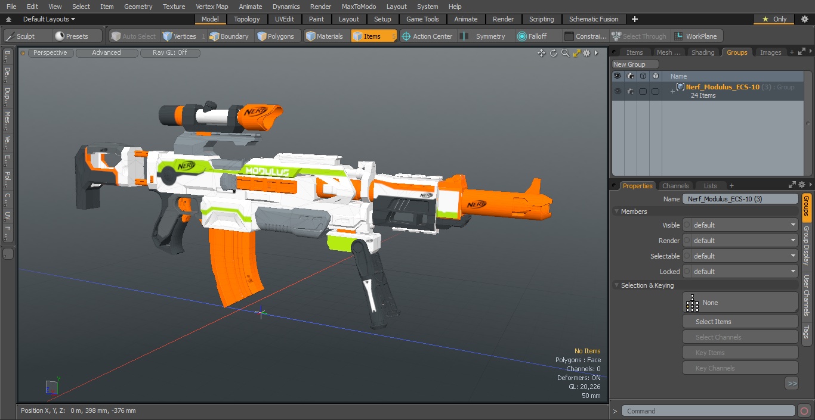Click the Command input field
Viewport: 815px width, 420px height.
pos(708,411)
